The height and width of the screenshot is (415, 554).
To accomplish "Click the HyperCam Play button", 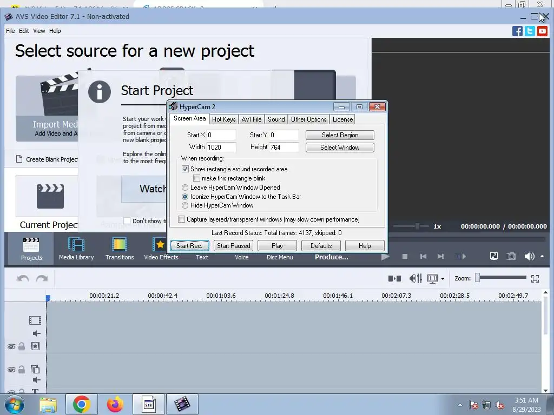I will pos(277,246).
